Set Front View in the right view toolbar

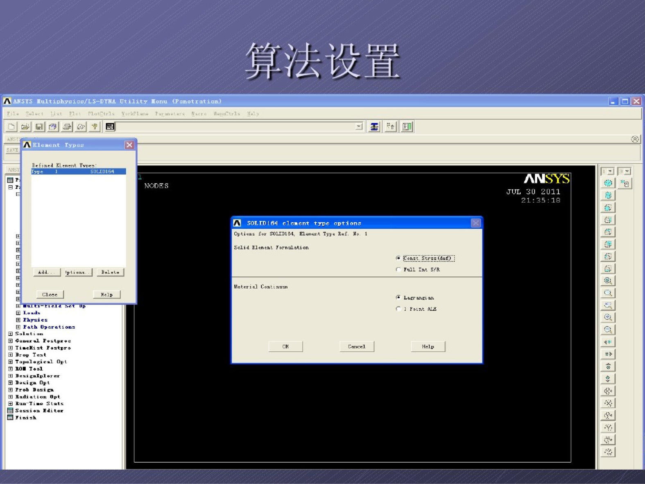coord(608,208)
